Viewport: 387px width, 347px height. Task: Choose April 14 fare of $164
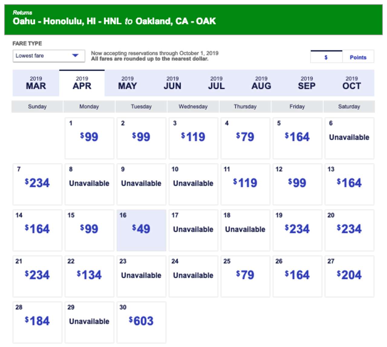click(37, 230)
